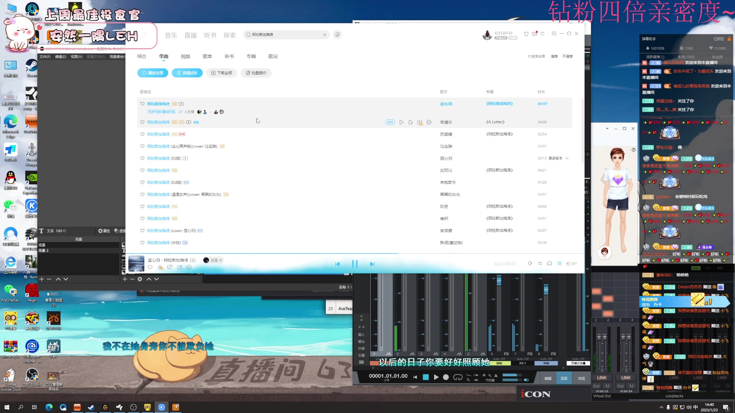Viewport: 735px width, 413px height.
Task: Open the 文件(F) menu in OBS
Action: click(x=45, y=57)
